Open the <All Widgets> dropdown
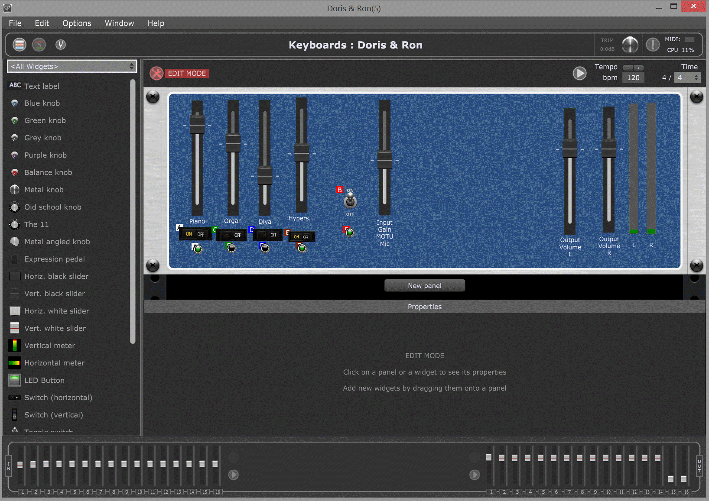This screenshot has height=501, width=709. click(72, 66)
